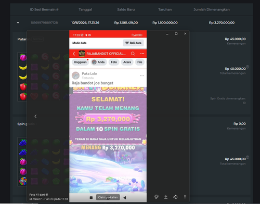
Task: Click the info icon beside Spin gratis Total kemenangan
Action: (x=248, y=157)
